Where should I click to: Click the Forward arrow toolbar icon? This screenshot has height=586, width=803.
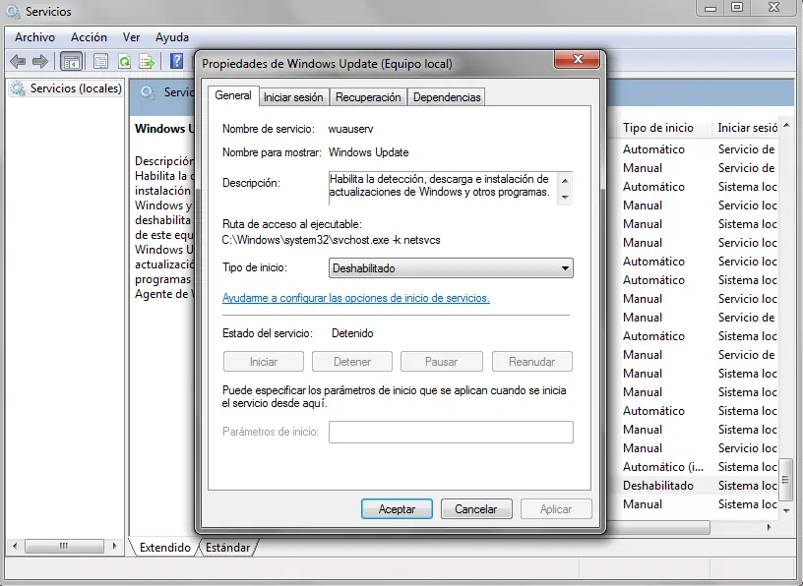(40, 62)
